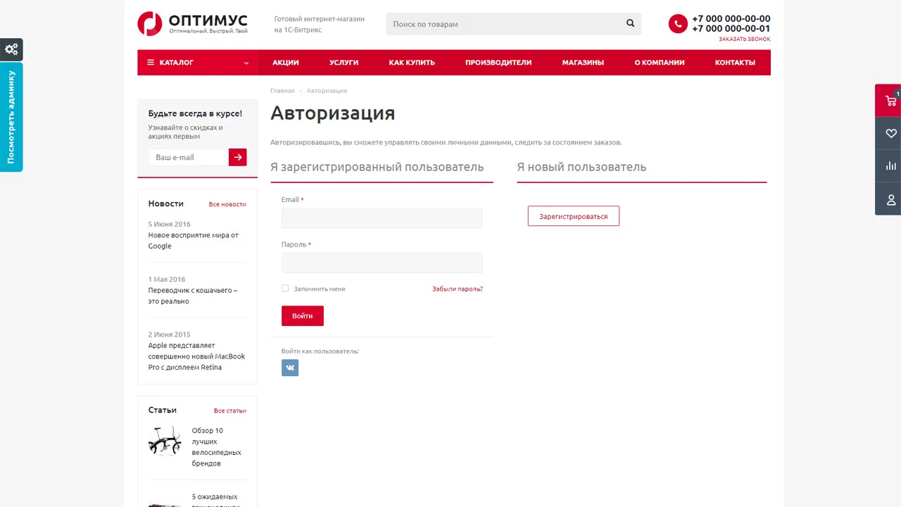Screen dimensions: 901x507
Task: Click the Главная breadcrumb link
Action: pos(282,91)
